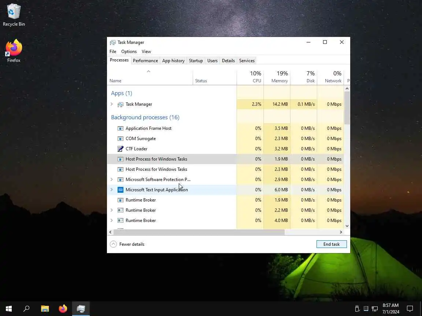
Task: Click the horizontal scrollbar left arrow
Action: click(x=110, y=232)
